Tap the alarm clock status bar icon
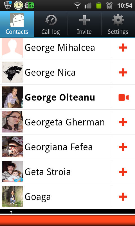Image resolution: width=135 pixels, height=226 pixels. tap(109, 5)
